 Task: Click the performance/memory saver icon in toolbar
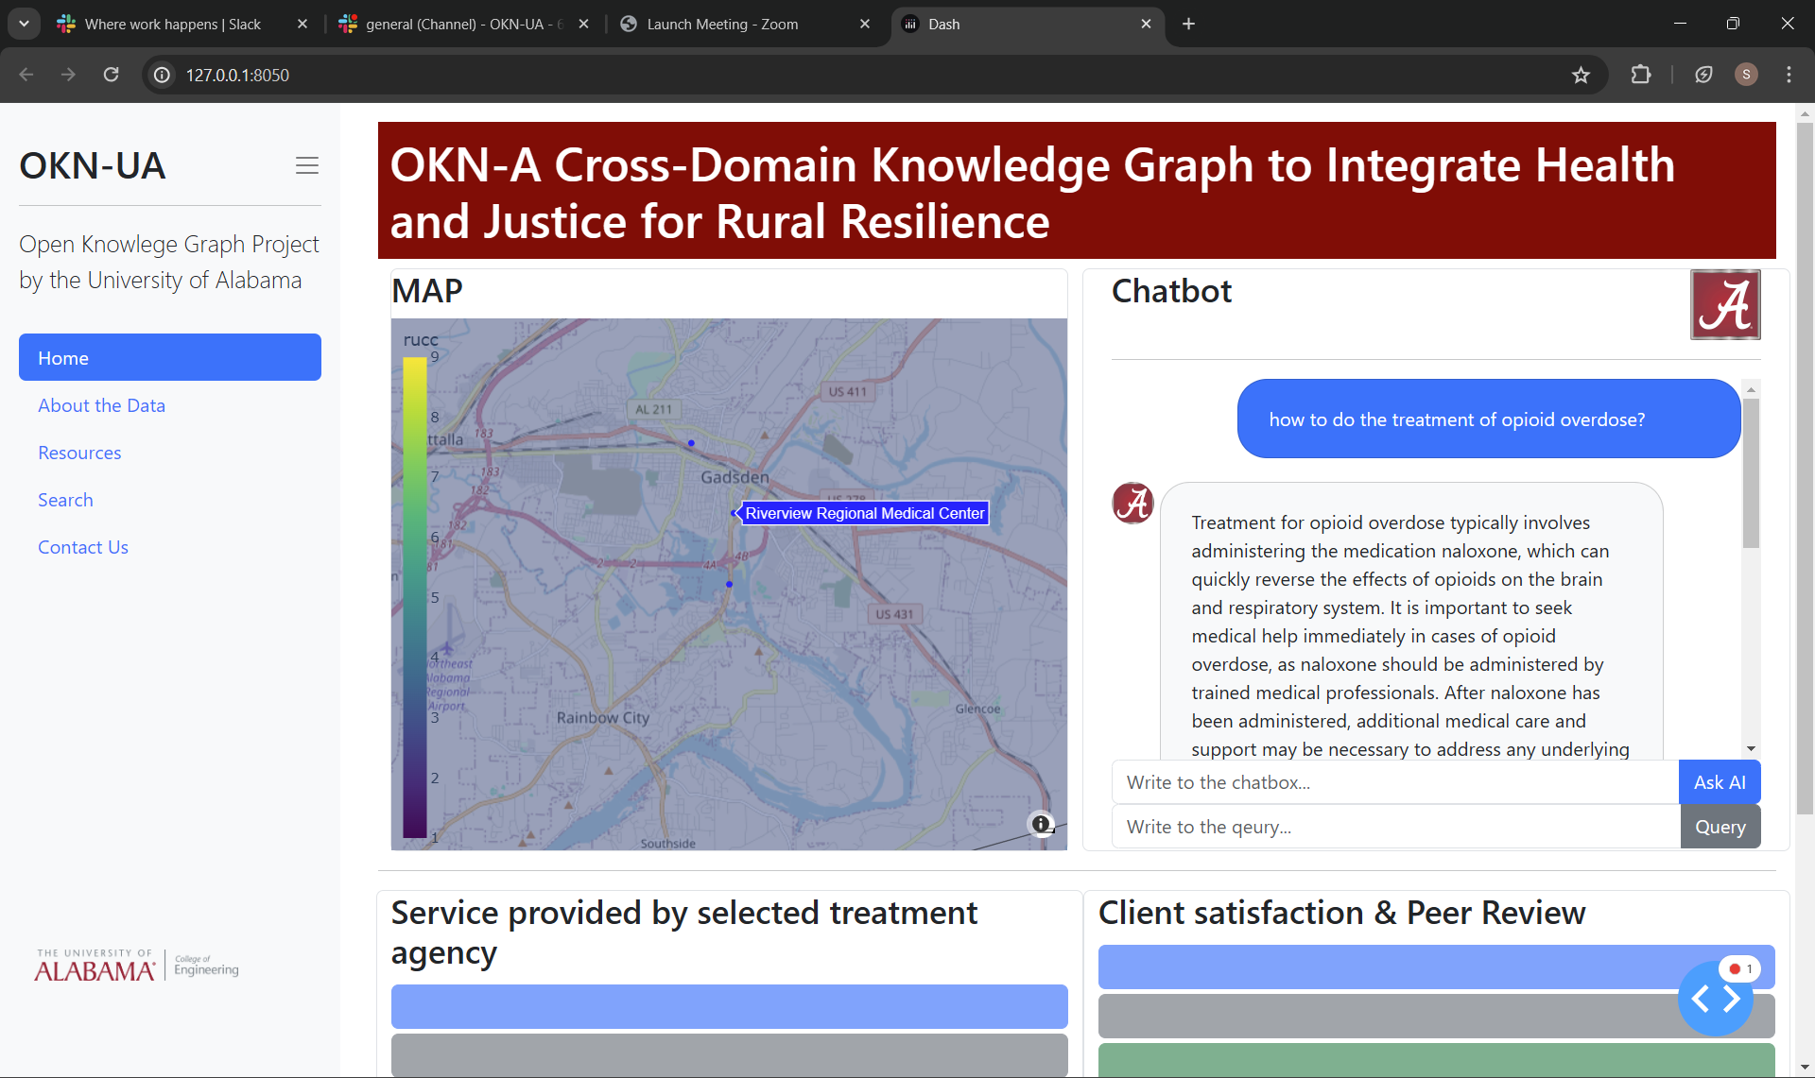coord(1703,75)
